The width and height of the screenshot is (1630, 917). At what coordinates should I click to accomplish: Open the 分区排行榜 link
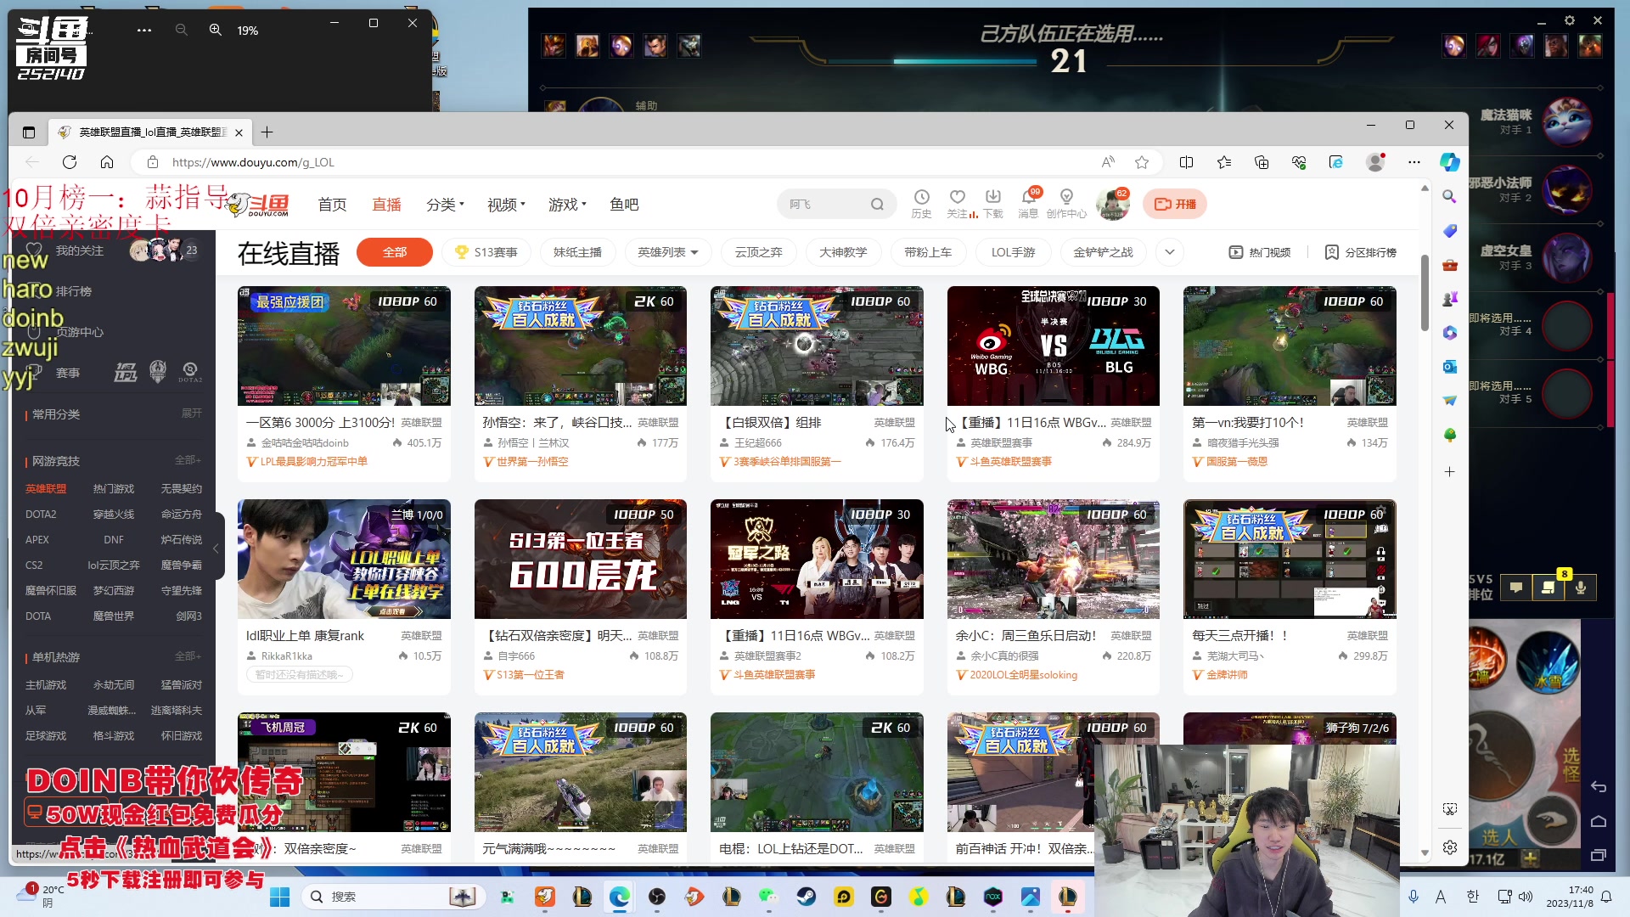click(x=1361, y=252)
